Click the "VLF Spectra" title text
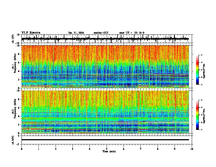 point(31,33)
